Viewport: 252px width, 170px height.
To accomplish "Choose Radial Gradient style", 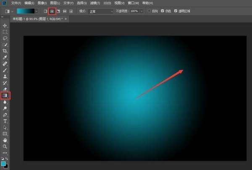I will point(52,11).
